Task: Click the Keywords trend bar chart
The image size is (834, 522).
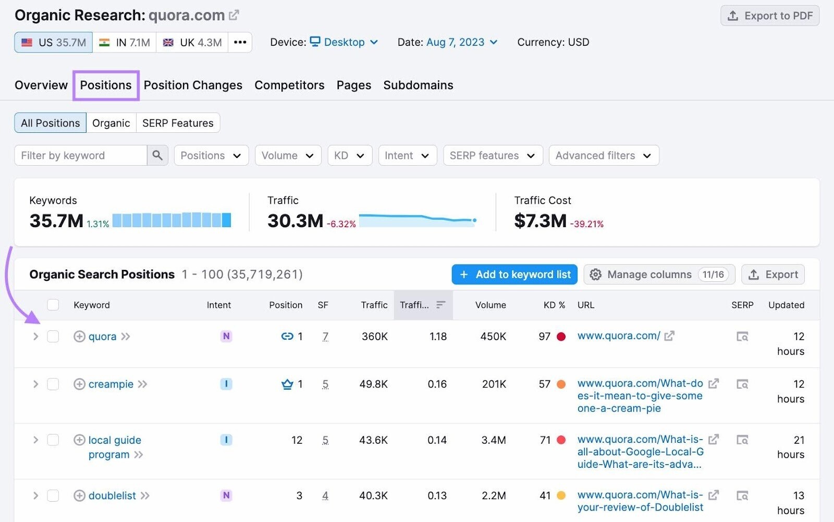Action: point(171,220)
